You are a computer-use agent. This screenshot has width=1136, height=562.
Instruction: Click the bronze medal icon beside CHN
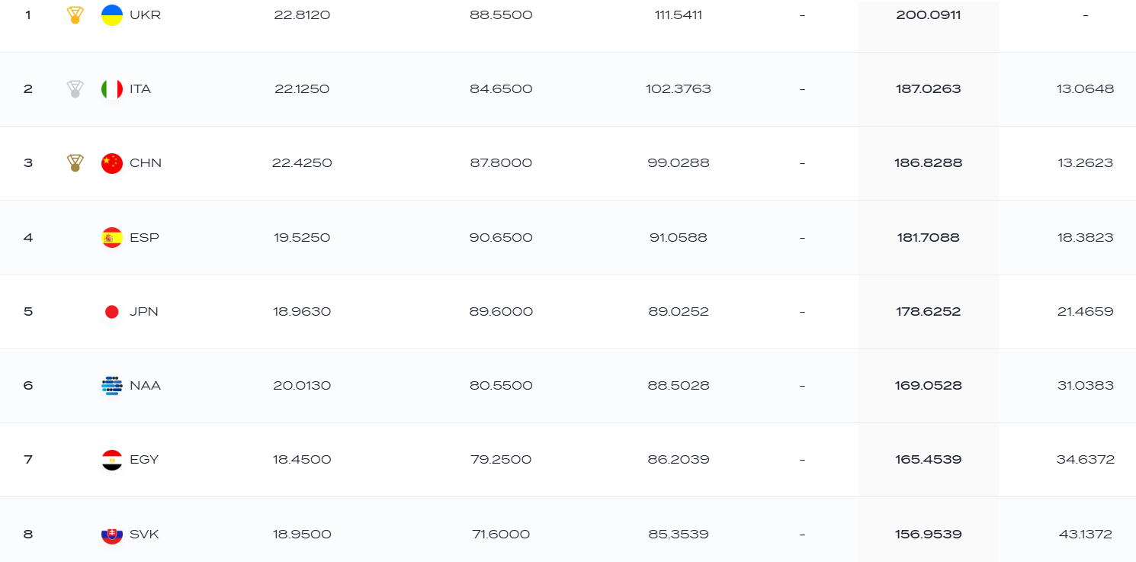[75, 163]
